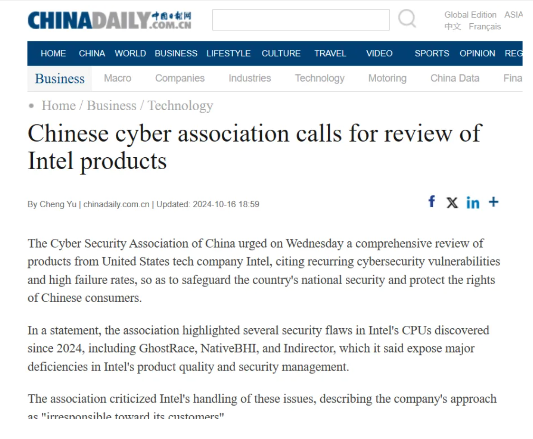Click Business breadcrumb link

coord(112,105)
